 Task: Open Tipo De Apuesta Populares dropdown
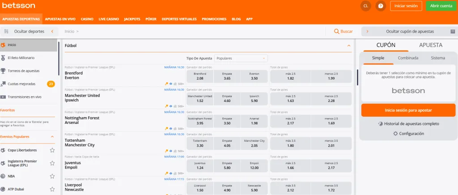click(241, 58)
